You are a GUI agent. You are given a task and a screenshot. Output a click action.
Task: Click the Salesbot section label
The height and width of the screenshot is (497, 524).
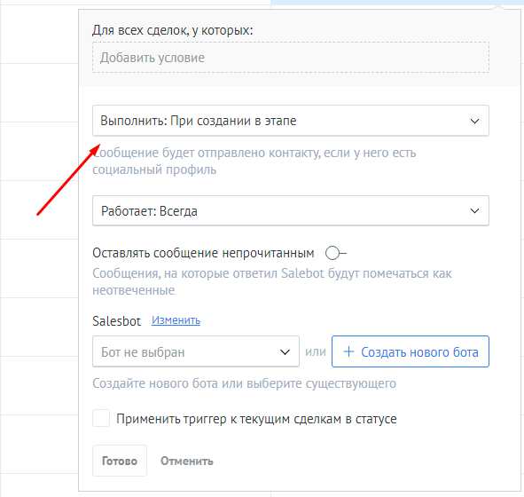tap(116, 321)
